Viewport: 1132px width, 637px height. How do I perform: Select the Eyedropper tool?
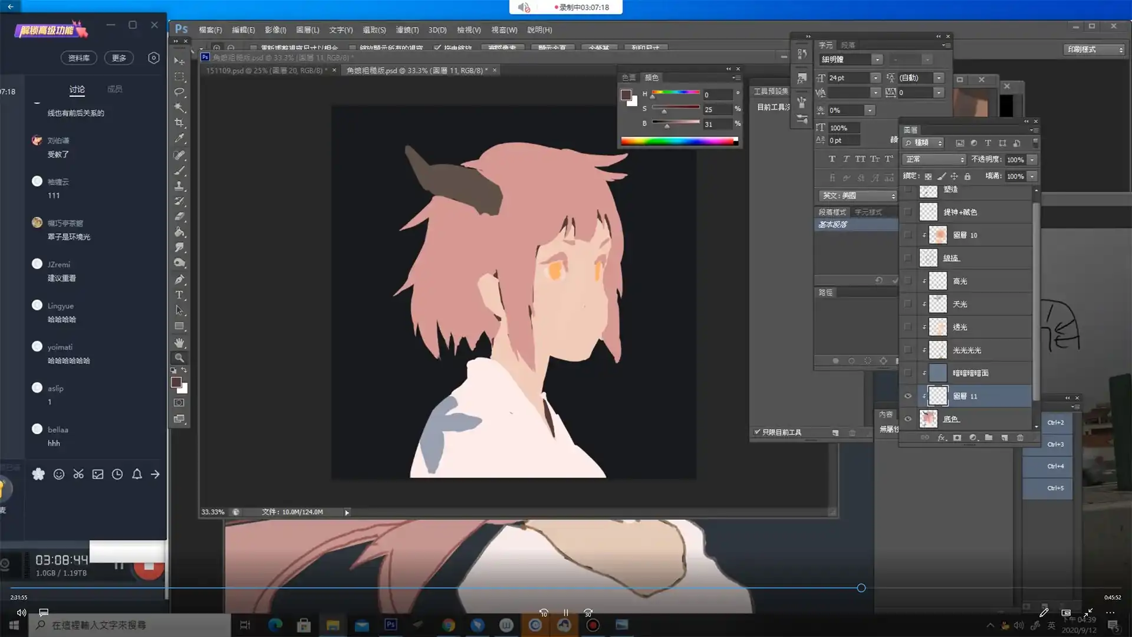[179, 139]
